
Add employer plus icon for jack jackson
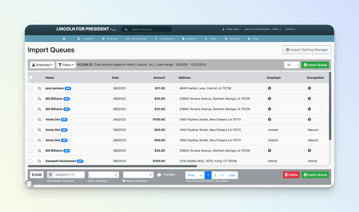point(270,88)
